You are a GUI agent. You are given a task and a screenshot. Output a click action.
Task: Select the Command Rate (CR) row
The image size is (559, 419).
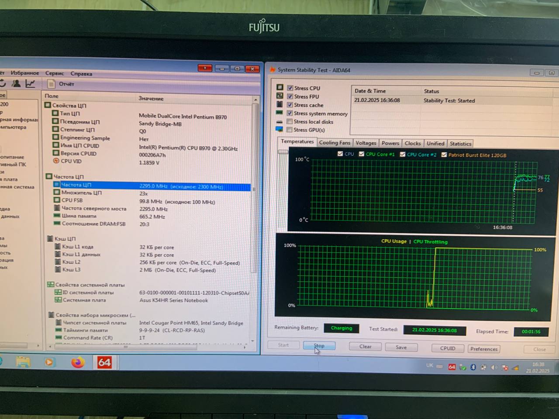point(151,338)
